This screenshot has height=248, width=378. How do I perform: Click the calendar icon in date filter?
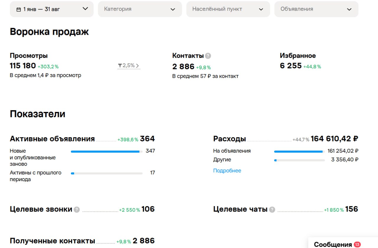19,9
